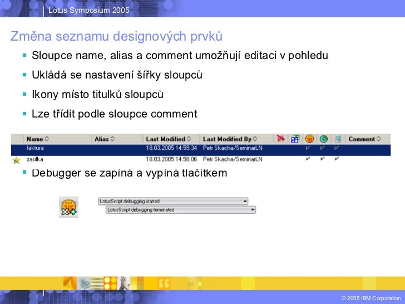Click the LotusScript debugging started message
Image resolution: width=405 pixels, height=304 pixels.
(x=130, y=201)
